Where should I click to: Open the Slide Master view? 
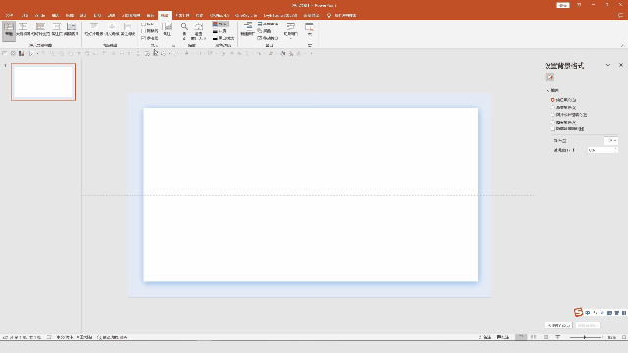tap(94, 30)
